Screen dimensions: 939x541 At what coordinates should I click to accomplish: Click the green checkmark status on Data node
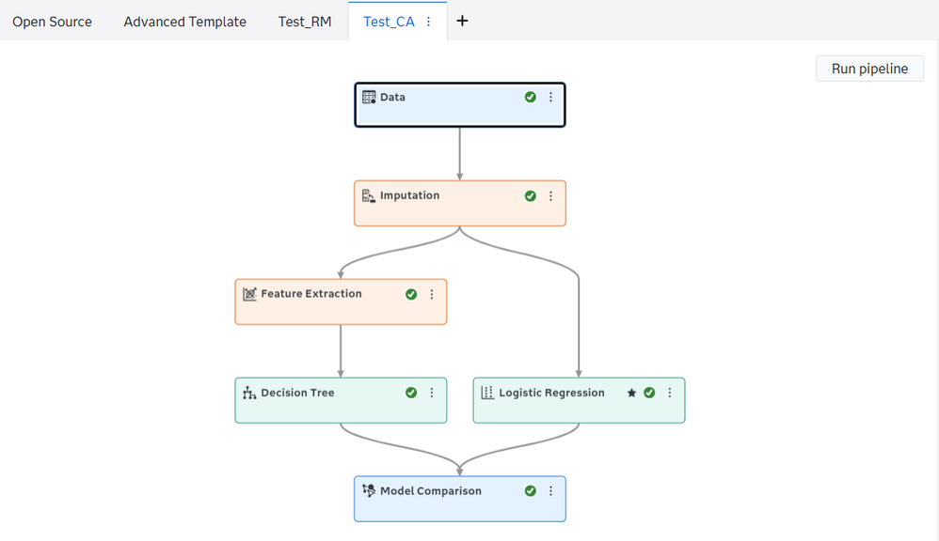(531, 97)
